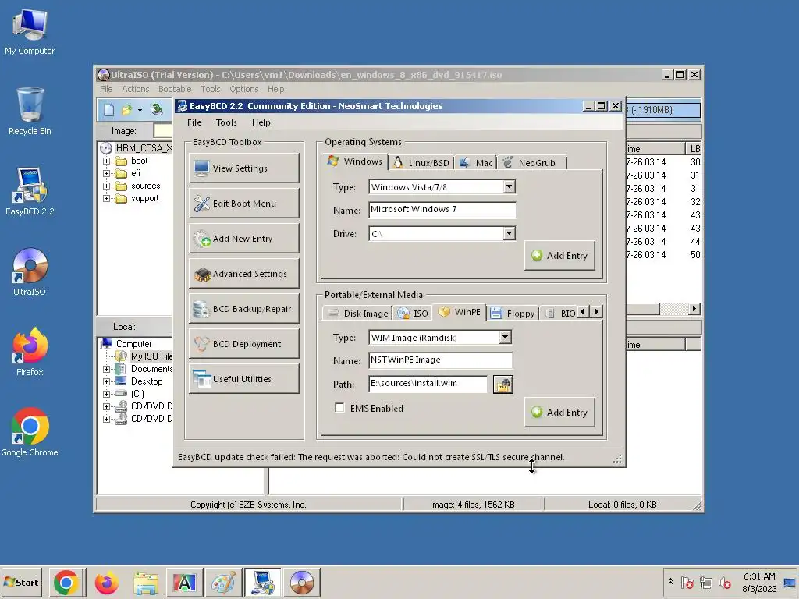Switch to the Disk Image tab
The height and width of the screenshot is (599, 799).
coord(357,313)
